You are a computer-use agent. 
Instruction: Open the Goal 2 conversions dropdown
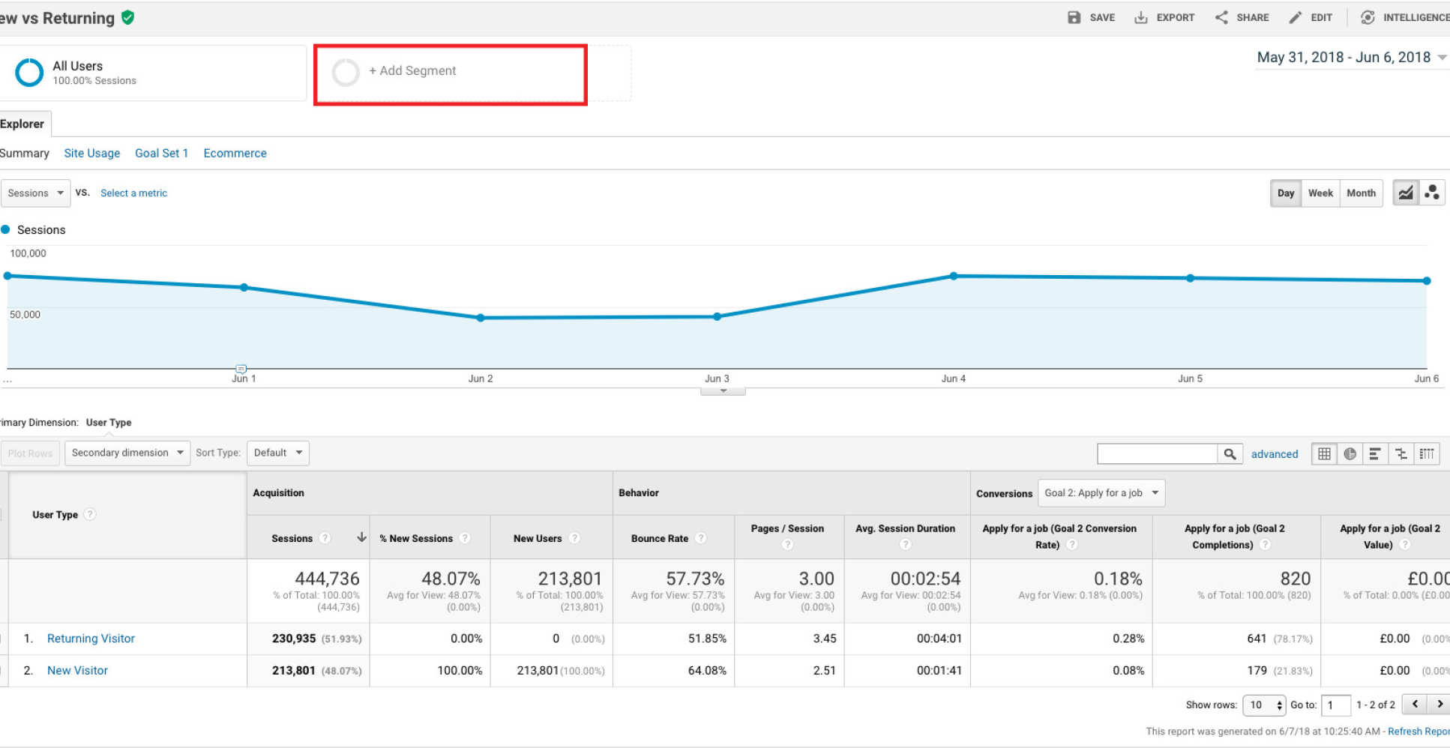1101,492
